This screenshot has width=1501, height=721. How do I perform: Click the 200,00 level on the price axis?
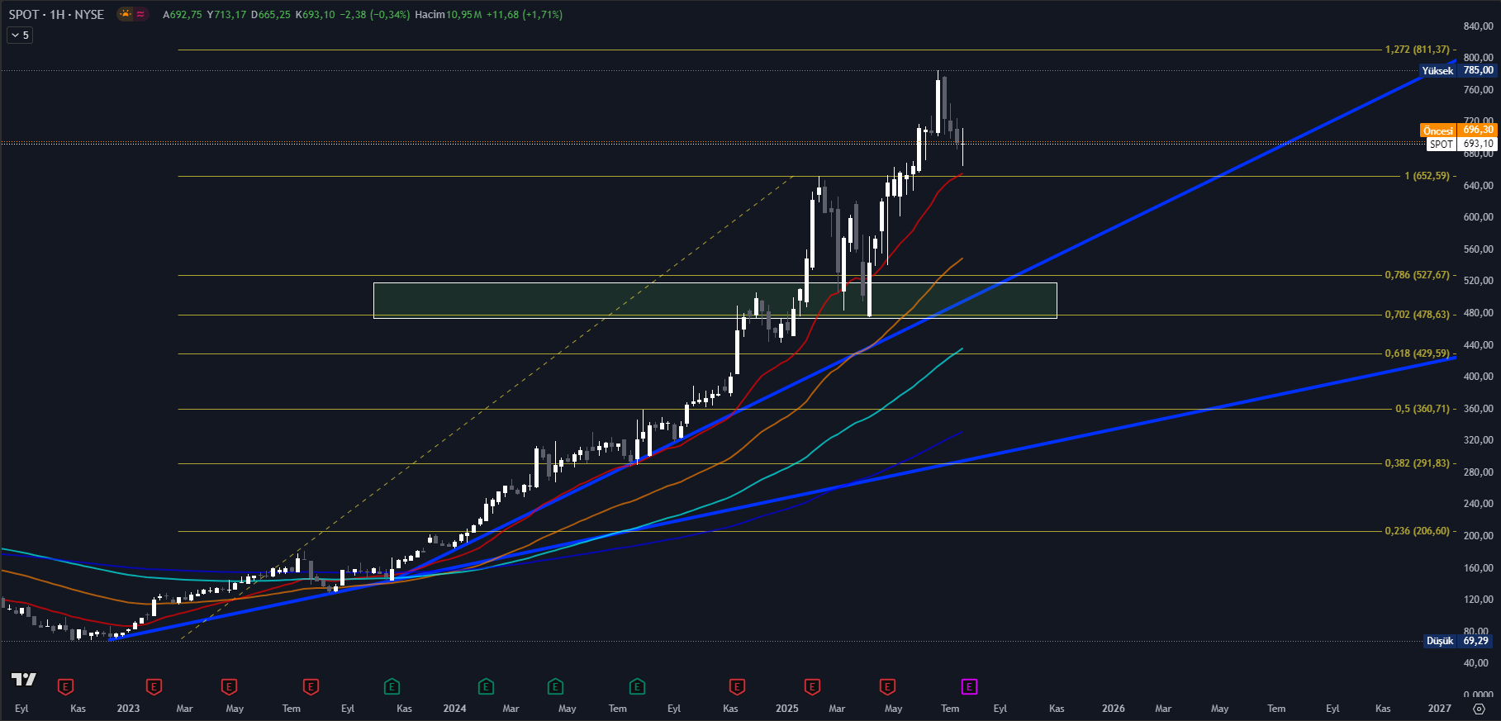[x=1478, y=536]
